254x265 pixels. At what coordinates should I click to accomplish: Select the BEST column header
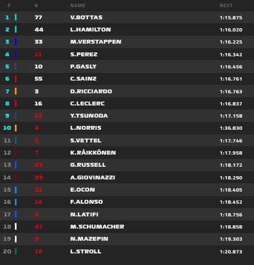click(x=226, y=6)
